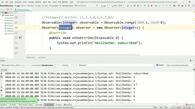Open the Search Everywhere magnifier icon

193,6
